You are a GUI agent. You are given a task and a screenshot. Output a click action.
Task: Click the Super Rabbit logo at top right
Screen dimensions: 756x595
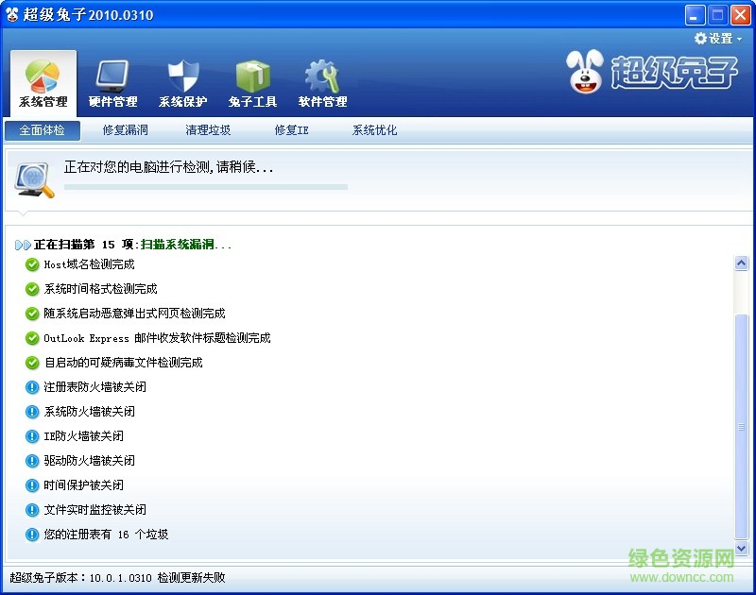tap(652, 74)
